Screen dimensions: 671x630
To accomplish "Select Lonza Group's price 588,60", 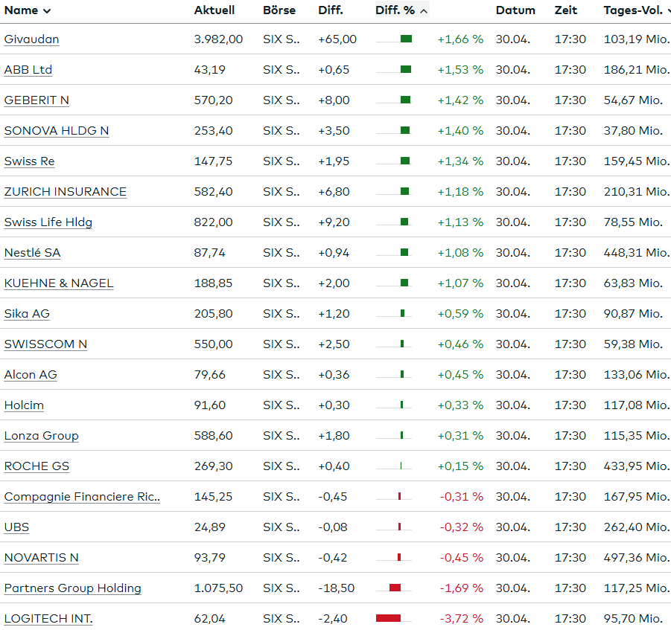I will pos(214,436).
